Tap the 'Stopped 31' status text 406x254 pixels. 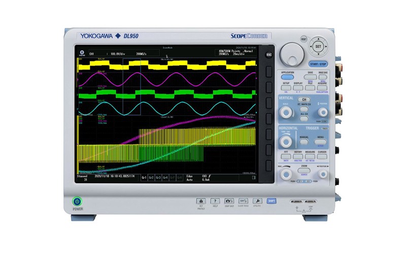[82, 177]
